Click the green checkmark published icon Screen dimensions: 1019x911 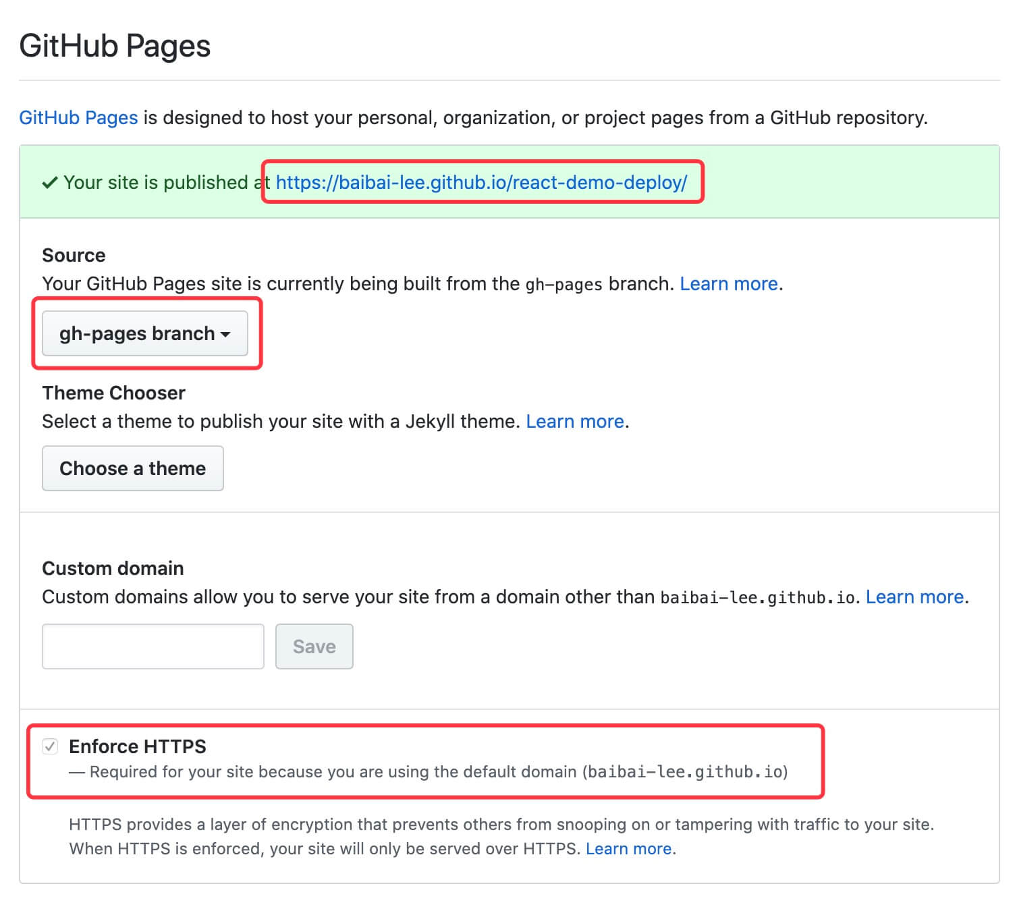[49, 183]
